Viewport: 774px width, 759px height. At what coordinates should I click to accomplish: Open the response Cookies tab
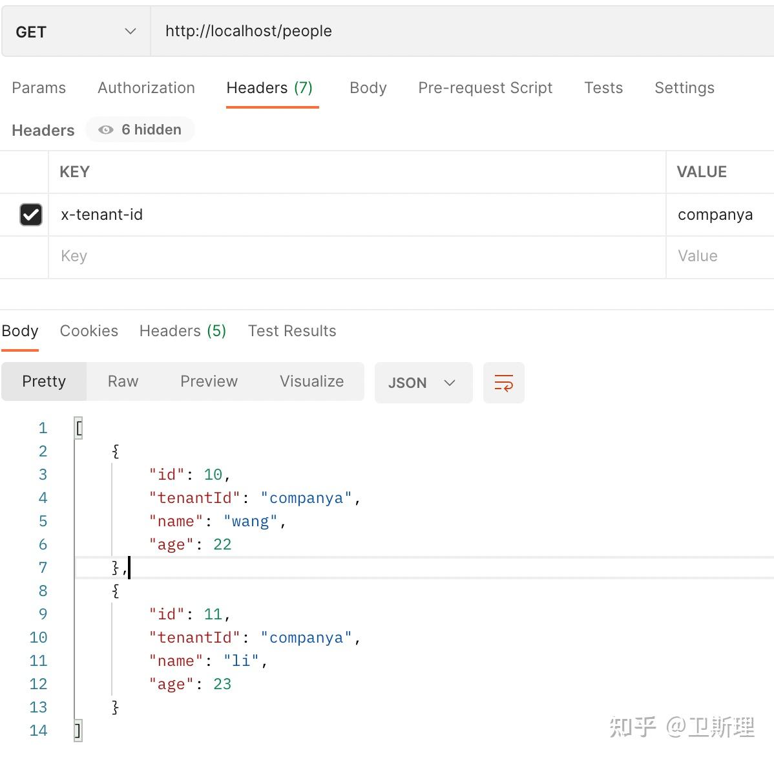(89, 331)
